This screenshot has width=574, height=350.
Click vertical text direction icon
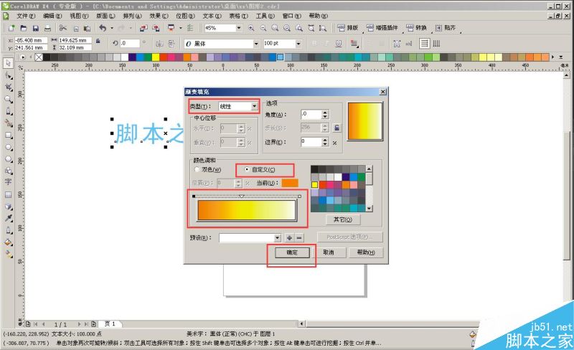click(x=436, y=44)
